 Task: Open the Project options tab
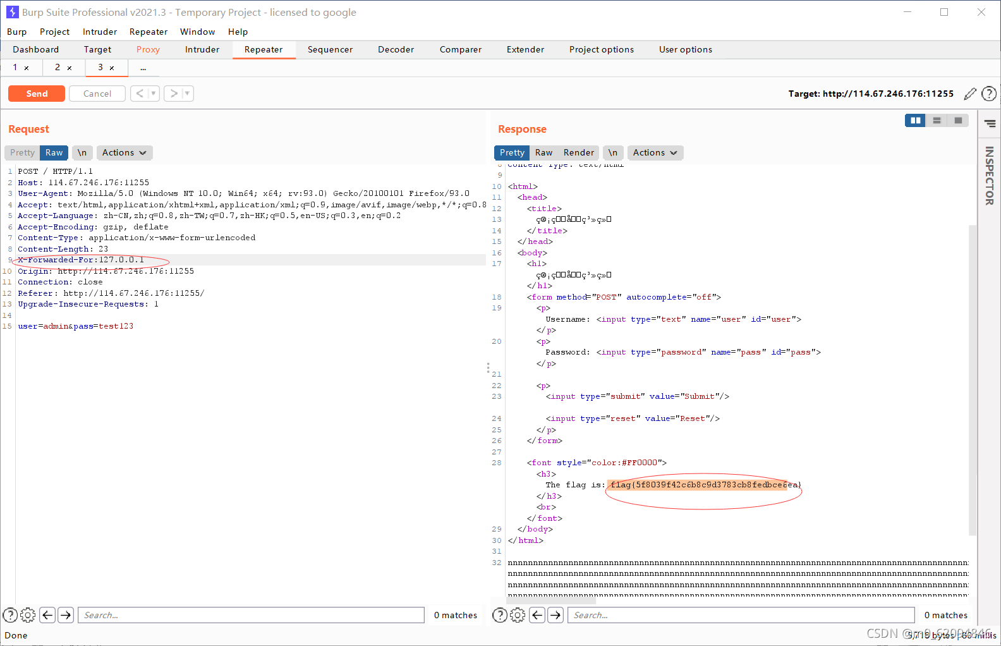602,49
